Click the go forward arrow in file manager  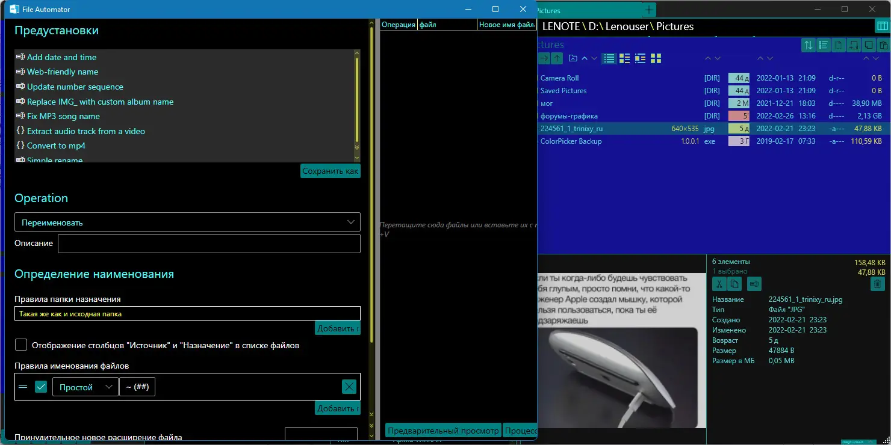(544, 58)
